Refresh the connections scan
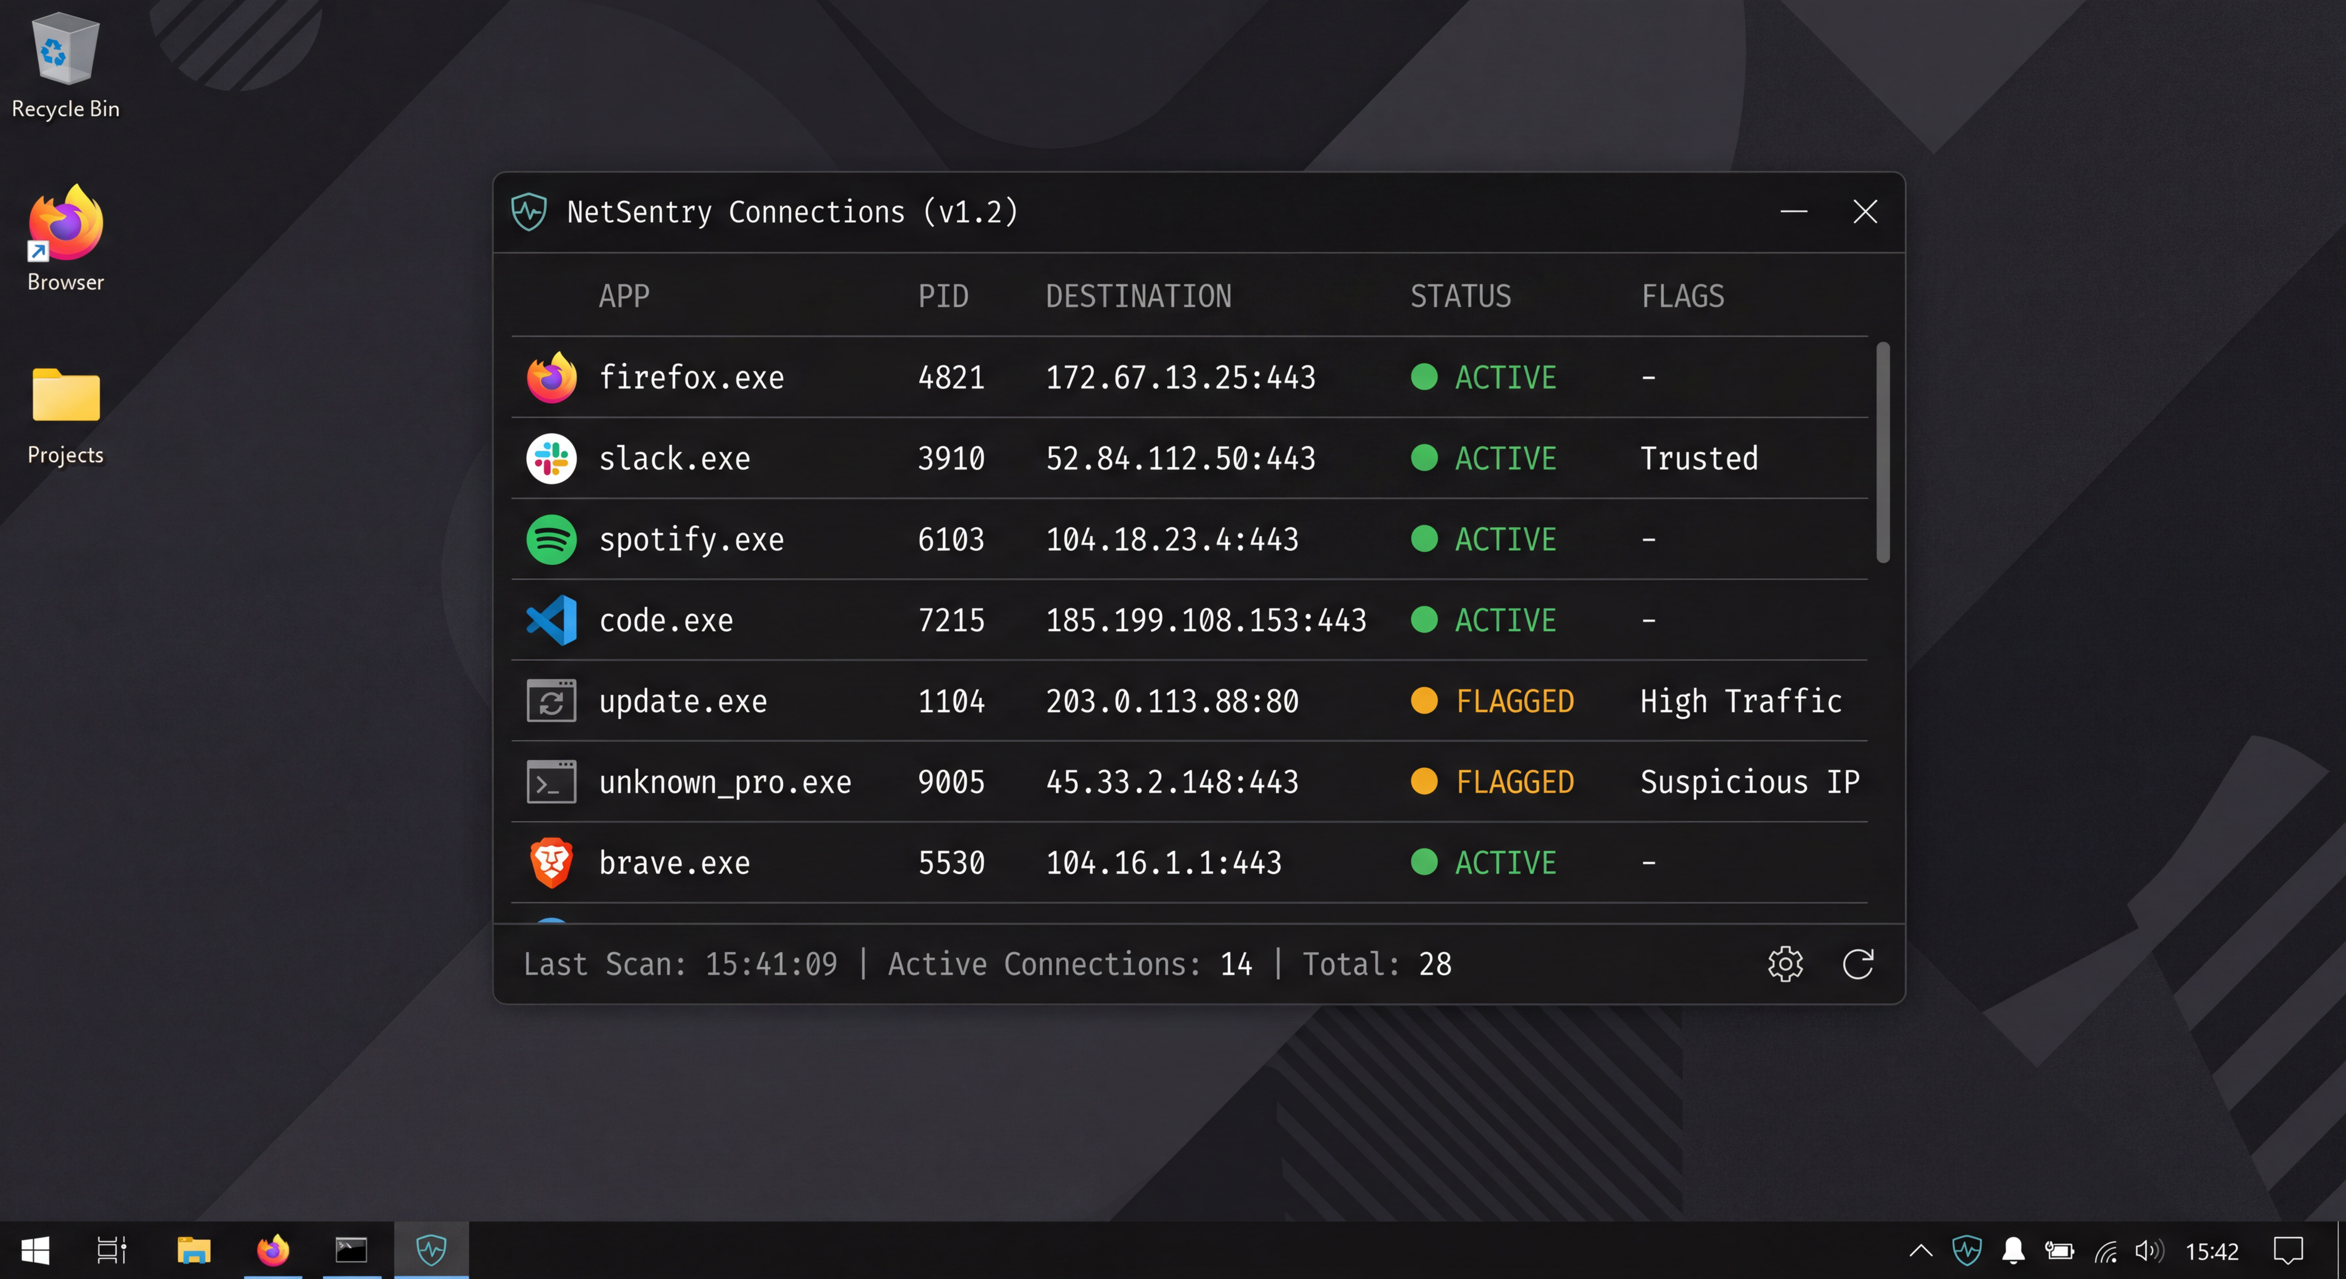This screenshot has height=1279, width=2346. point(1858,964)
